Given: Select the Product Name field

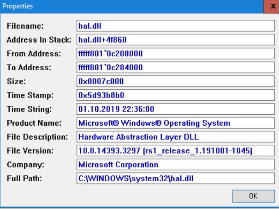Looking at the screenshot, I should [176, 123].
